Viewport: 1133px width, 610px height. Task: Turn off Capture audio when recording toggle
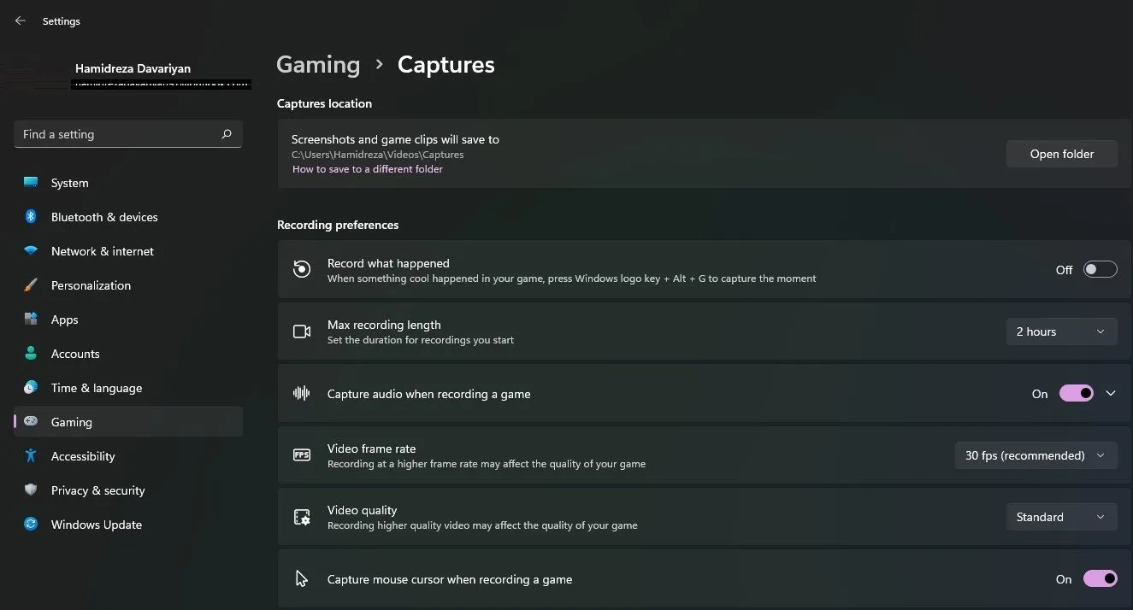[x=1076, y=394]
